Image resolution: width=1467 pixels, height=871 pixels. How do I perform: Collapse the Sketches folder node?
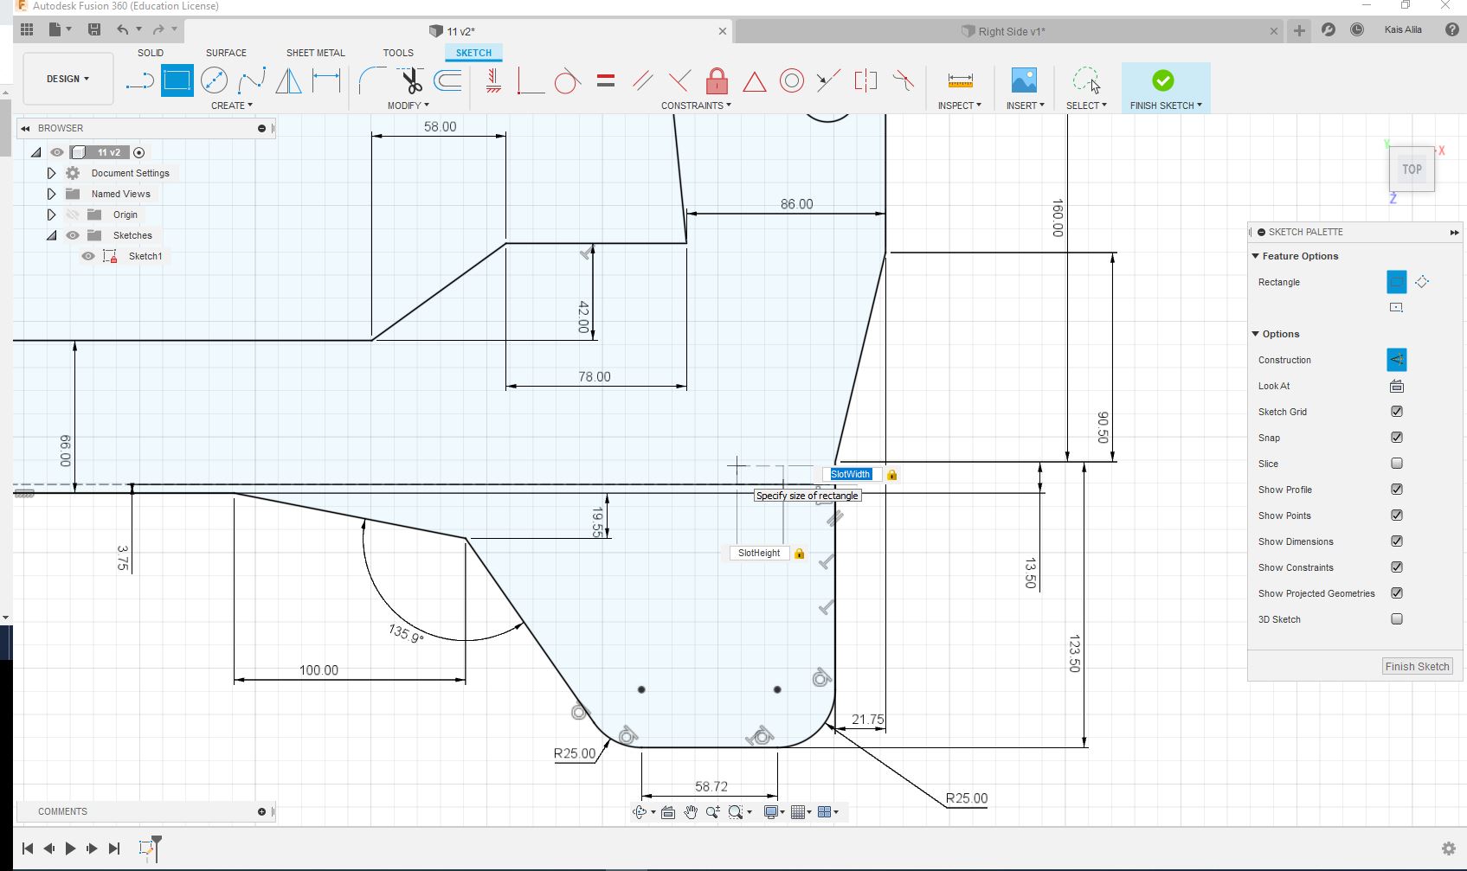[51, 235]
